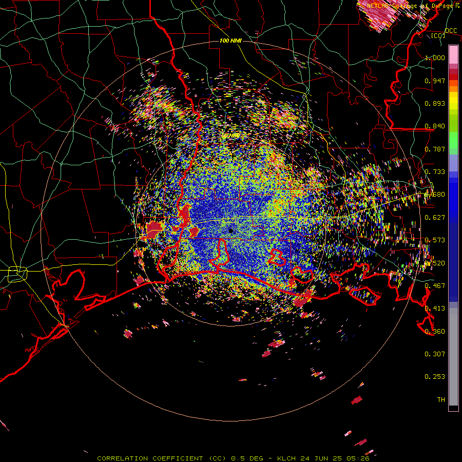Click the NEXLAB-College of DuPage watermark text
This screenshot has width=462, height=462.
(x=413, y=6)
